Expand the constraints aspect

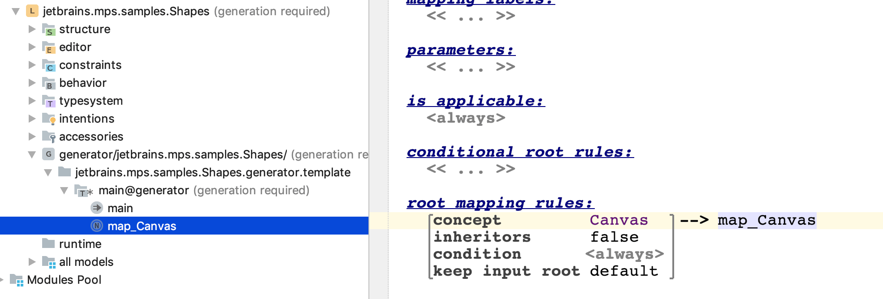[32, 65]
